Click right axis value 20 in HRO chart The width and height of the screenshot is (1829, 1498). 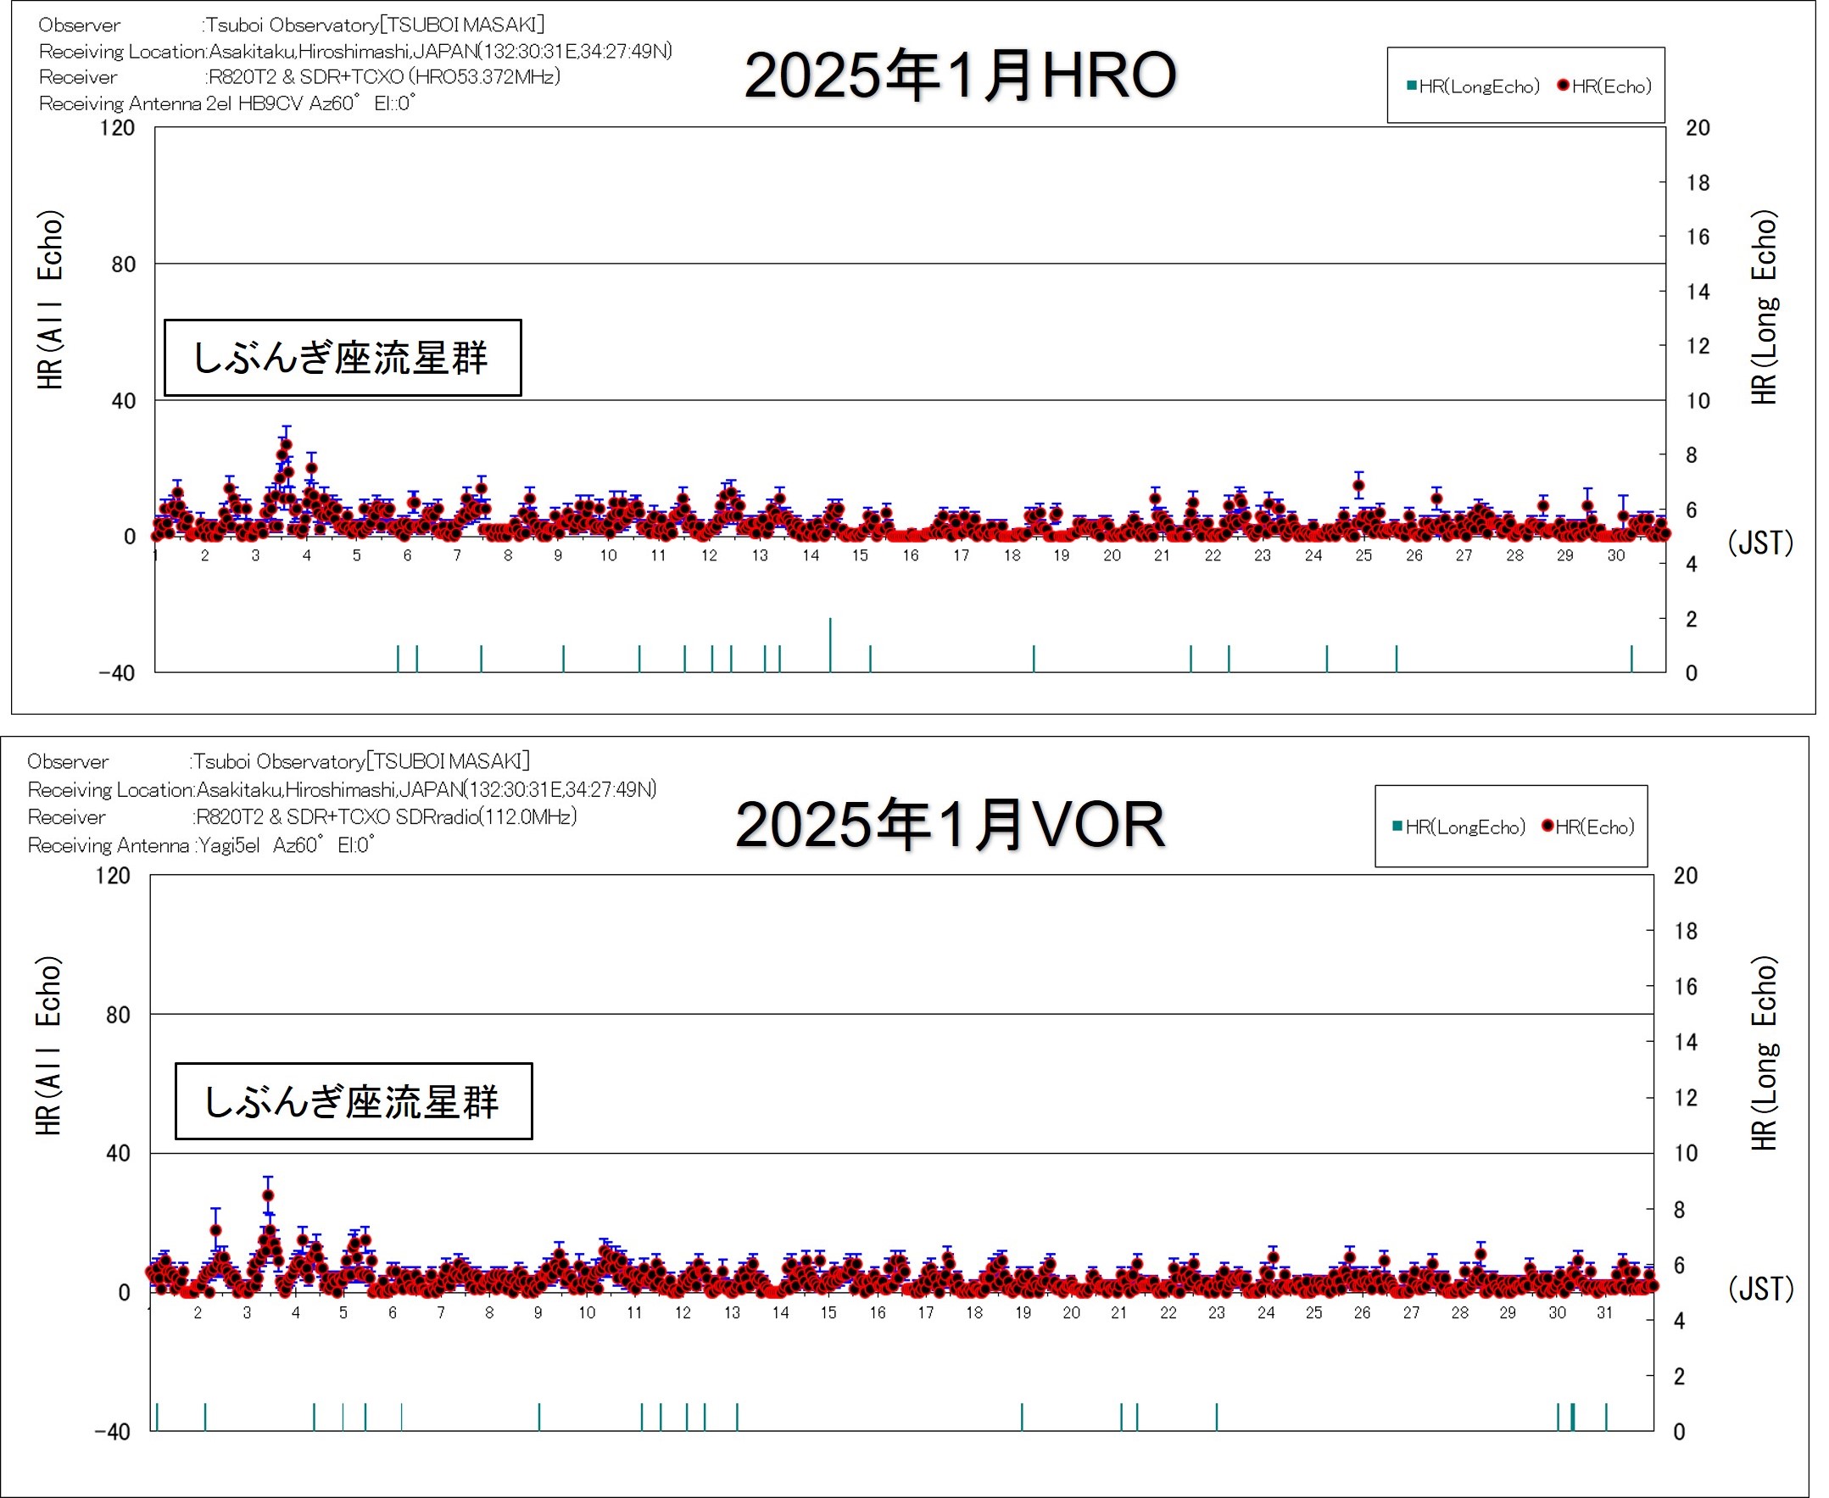click(x=1698, y=128)
